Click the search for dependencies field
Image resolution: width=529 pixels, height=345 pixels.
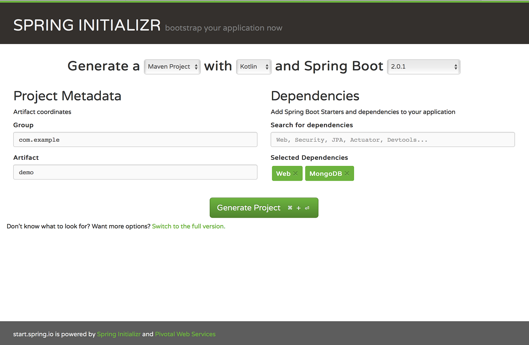coord(392,139)
